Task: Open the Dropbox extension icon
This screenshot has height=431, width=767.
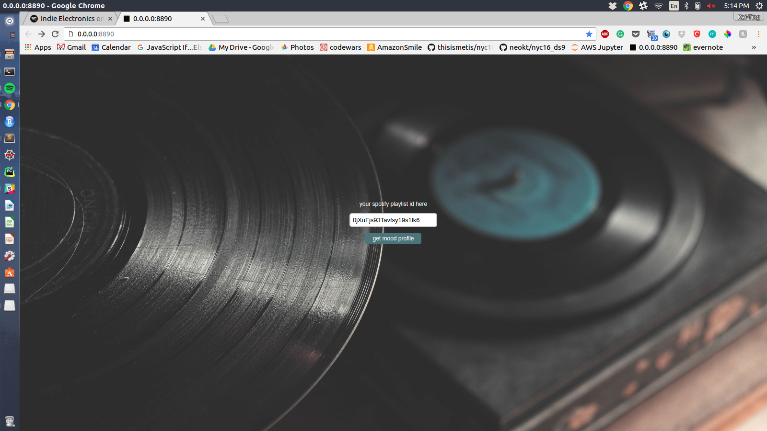Action: click(682, 34)
